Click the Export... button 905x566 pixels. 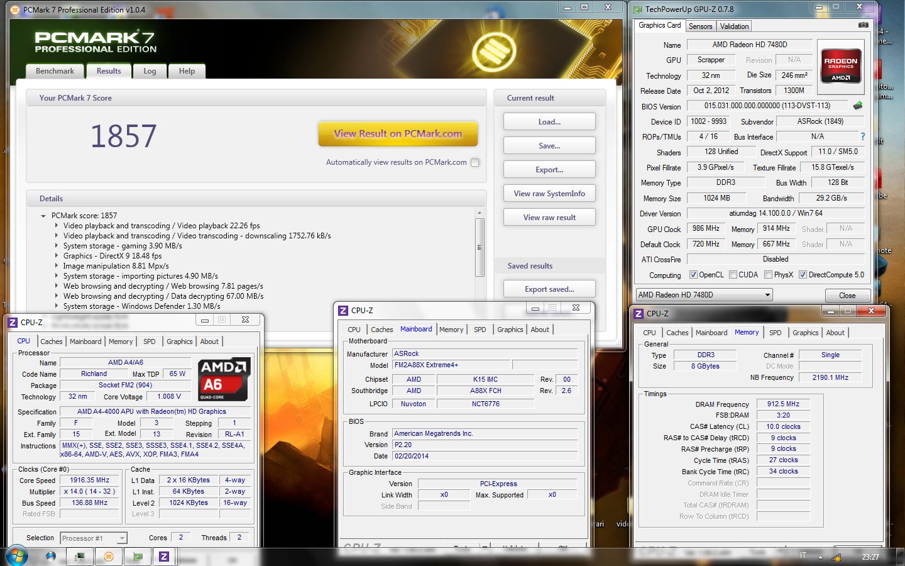[x=549, y=170]
